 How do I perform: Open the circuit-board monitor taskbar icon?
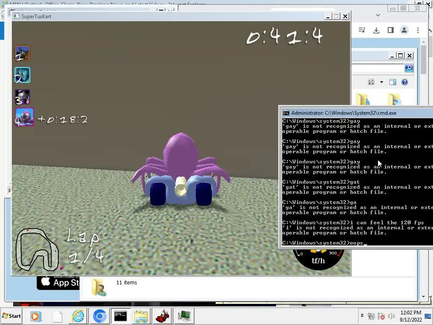click(x=184, y=316)
